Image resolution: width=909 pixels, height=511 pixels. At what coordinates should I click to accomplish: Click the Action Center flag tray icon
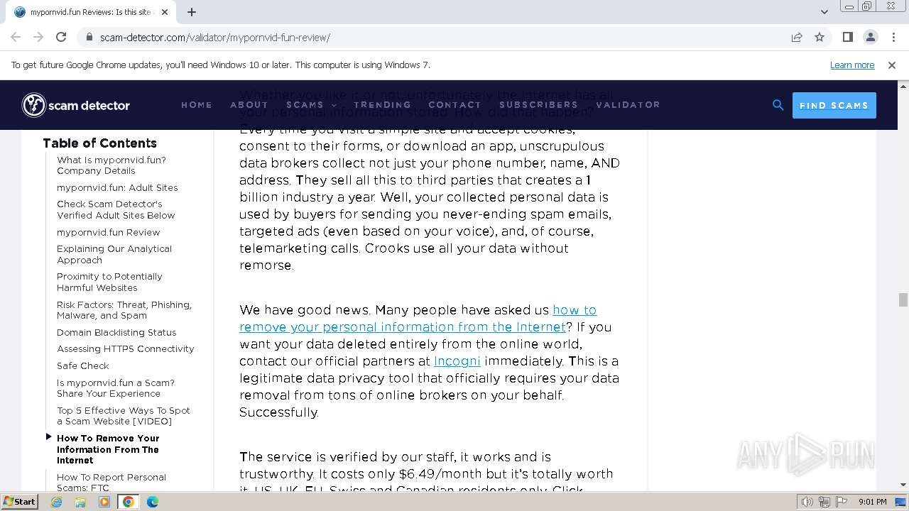(x=840, y=502)
